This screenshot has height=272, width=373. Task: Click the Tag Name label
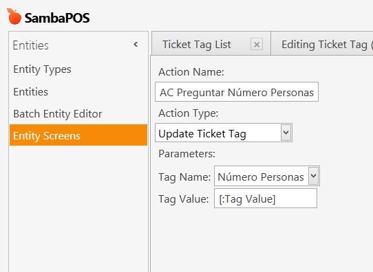[184, 177]
